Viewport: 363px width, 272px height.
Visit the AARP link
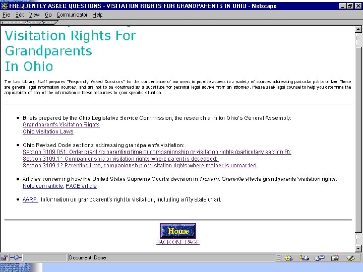30,199
